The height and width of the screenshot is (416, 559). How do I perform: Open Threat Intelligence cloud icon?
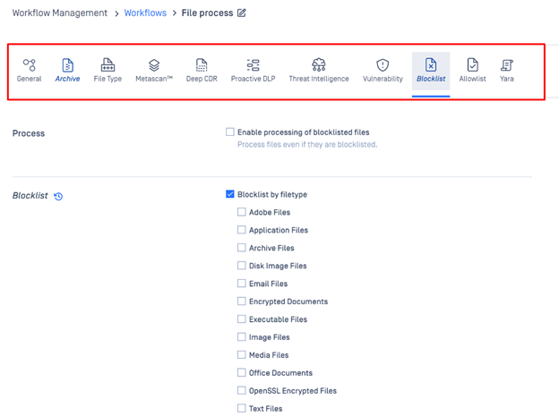coord(319,65)
